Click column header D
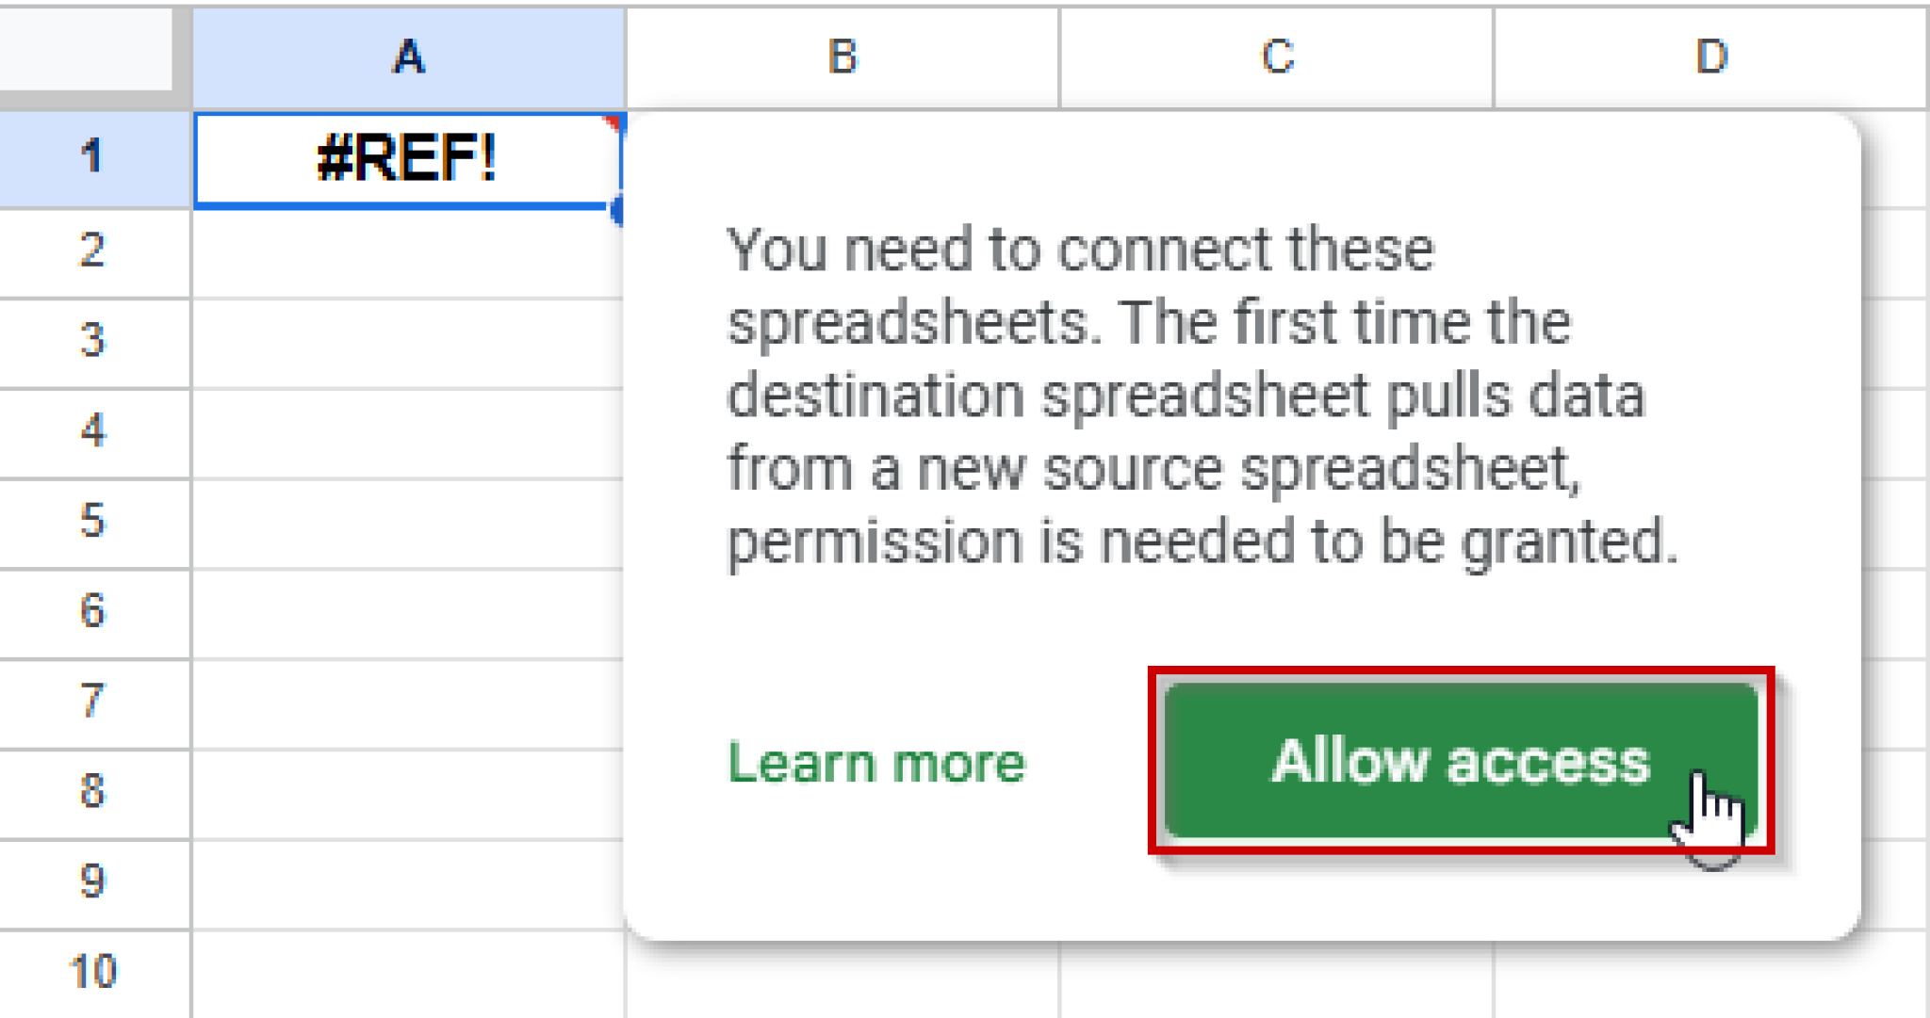 pos(1710,57)
